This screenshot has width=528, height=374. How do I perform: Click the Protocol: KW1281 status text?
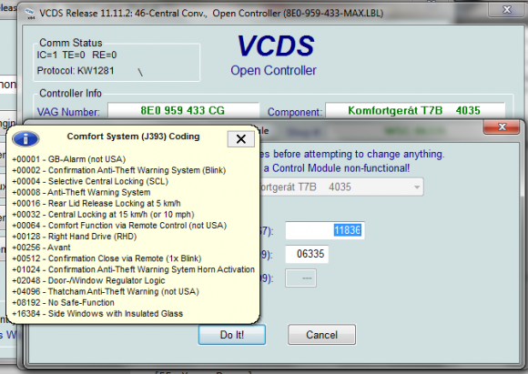76,71
